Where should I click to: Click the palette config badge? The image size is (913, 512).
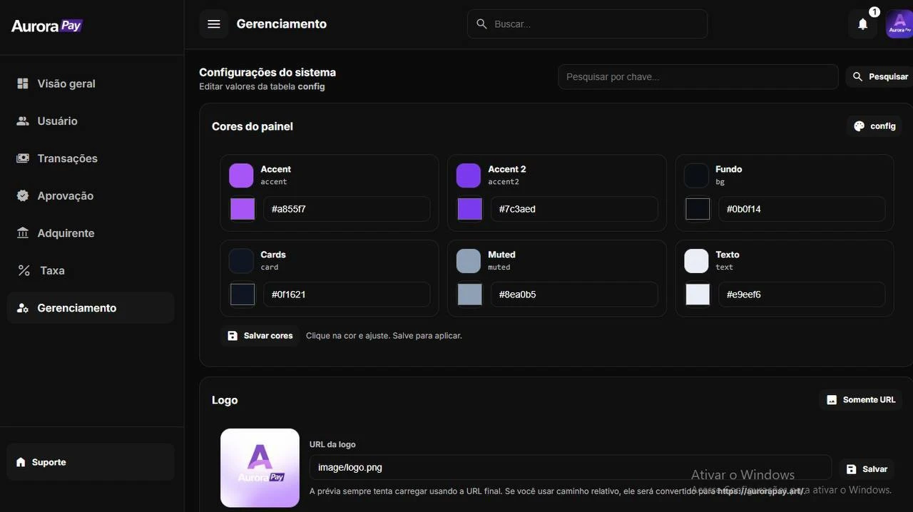click(874, 126)
